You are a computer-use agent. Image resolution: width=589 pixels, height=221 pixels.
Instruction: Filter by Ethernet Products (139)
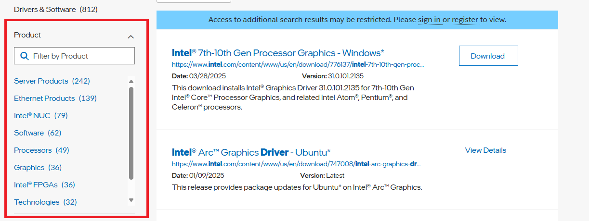(55, 98)
